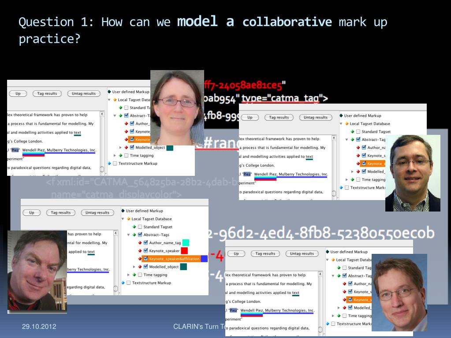Click Tag results in top-right window
Viewport: 451px width, 338px height.
coord(279,117)
